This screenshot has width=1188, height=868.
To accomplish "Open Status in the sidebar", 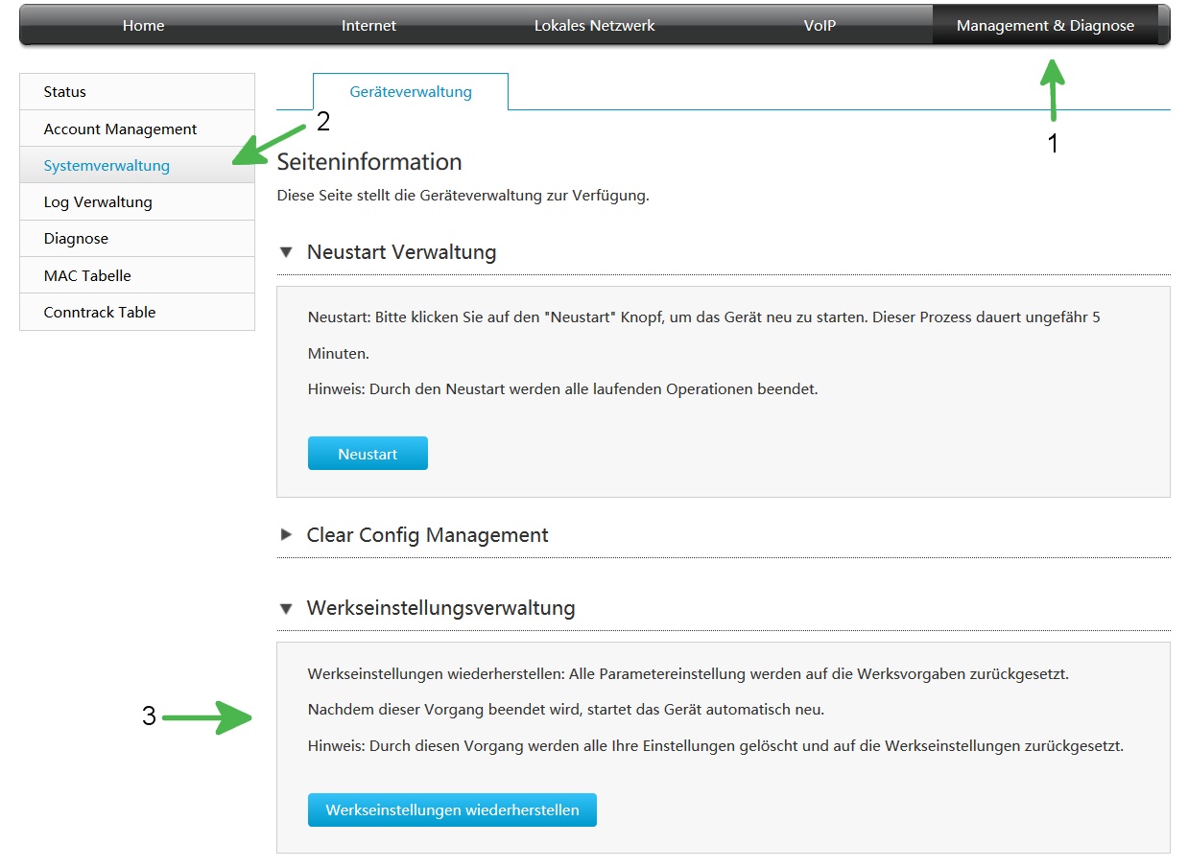I will (65, 92).
